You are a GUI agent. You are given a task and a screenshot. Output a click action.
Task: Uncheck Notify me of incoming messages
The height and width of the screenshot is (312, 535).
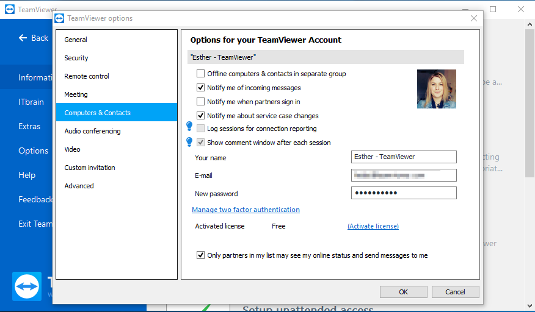click(x=200, y=88)
